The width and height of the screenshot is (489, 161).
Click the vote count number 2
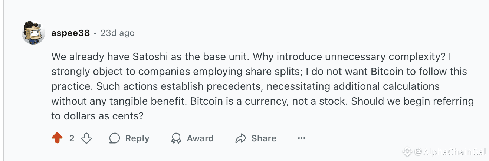(72, 138)
